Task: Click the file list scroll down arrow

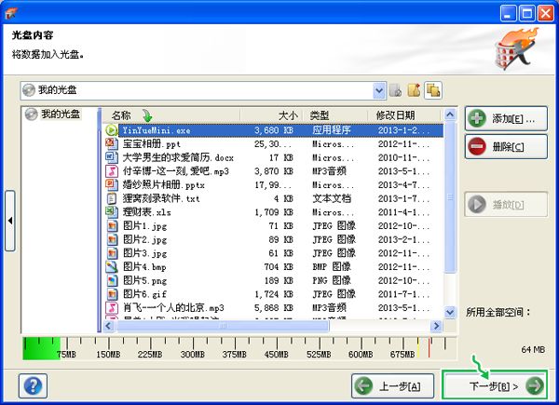Action: point(450,313)
